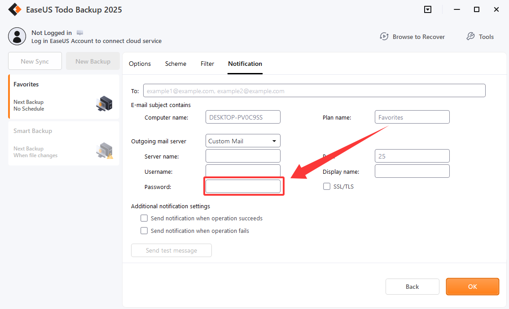Click the message icon beside Not Logged in
The image size is (509, 309).
tap(80, 33)
